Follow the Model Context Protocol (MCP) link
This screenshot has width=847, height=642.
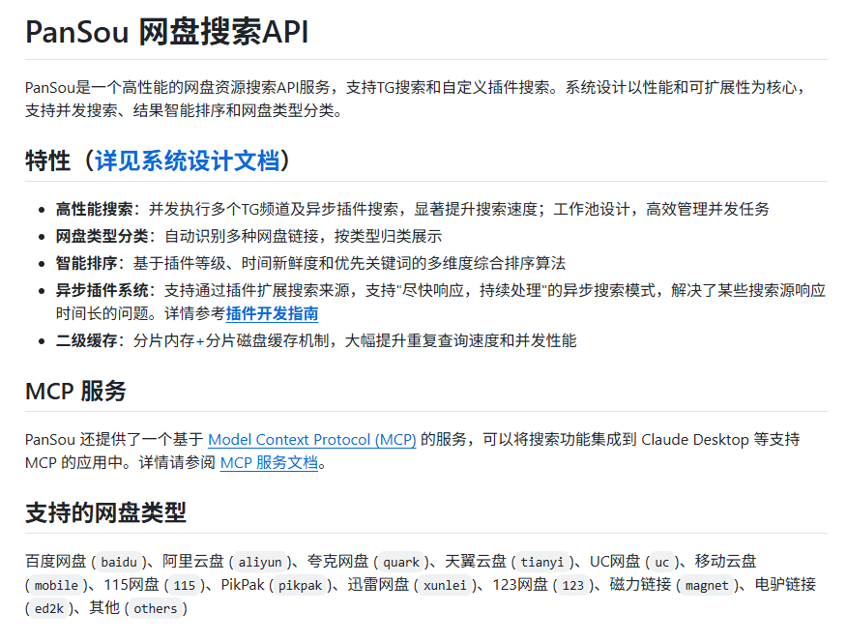(311, 439)
